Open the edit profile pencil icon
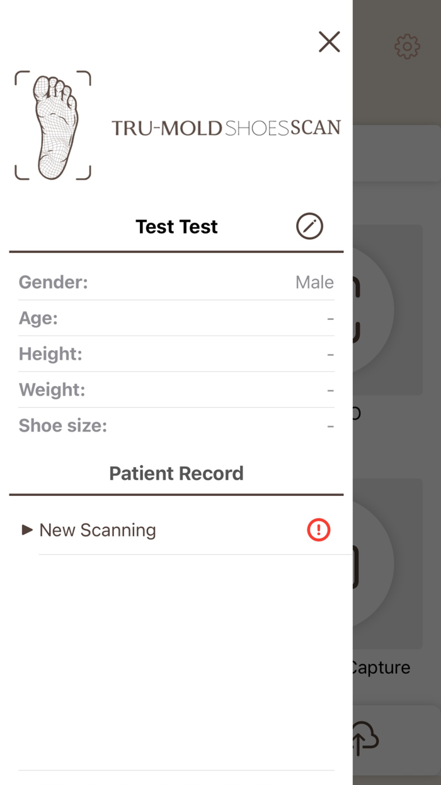The image size is (441, 785). pyautogui.click(x=309, y=226)
